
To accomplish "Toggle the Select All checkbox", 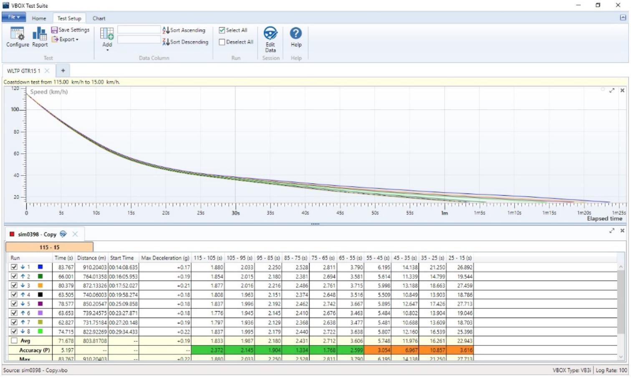I will coord(222,30).
